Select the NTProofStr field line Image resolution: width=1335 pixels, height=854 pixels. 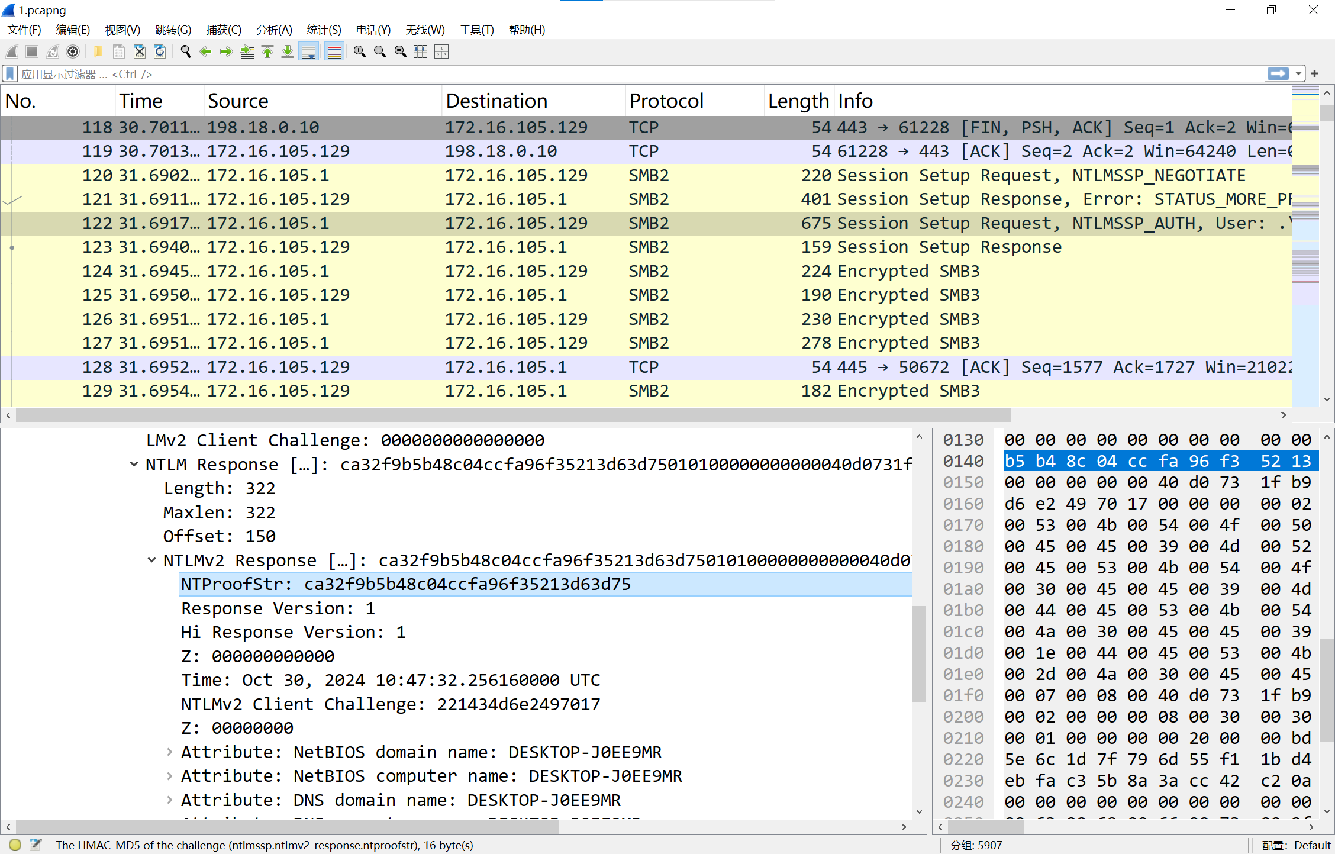(544, 585)
